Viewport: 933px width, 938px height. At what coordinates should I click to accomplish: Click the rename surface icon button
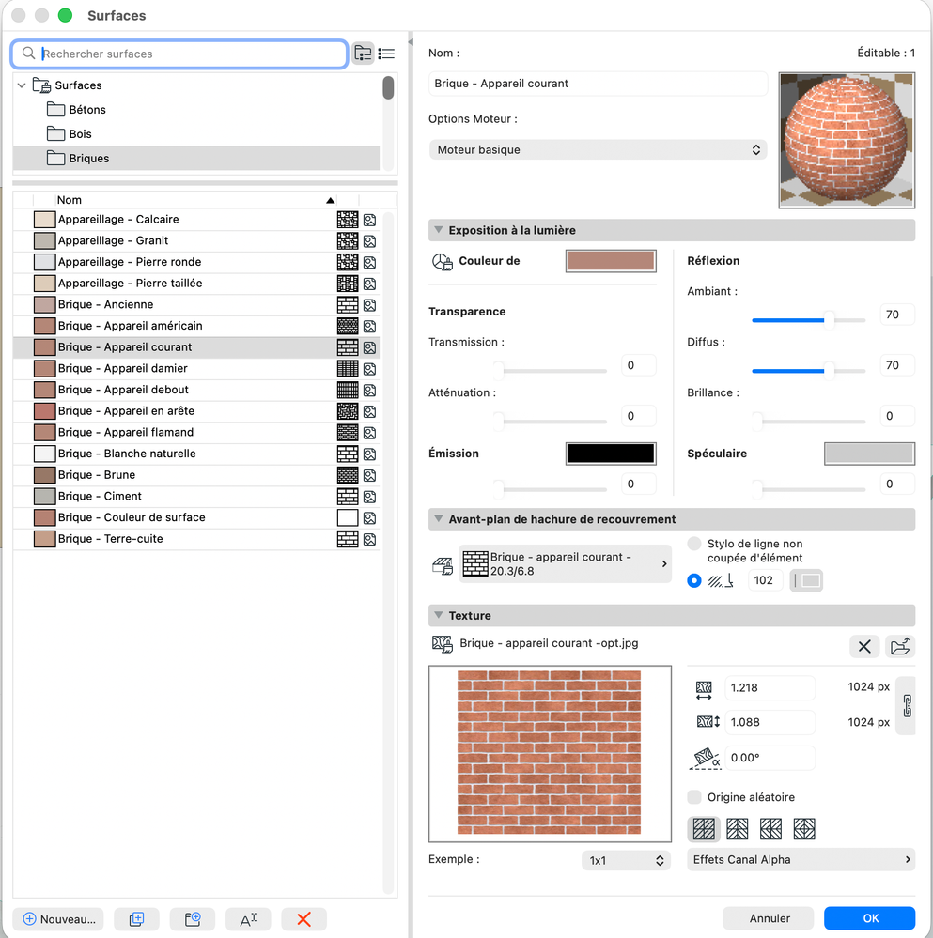click(248, 919)
